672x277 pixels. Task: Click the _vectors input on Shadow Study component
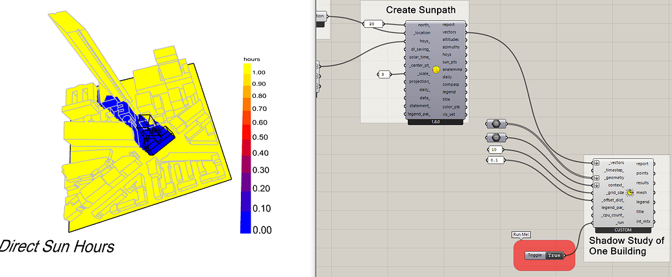pyautogui.click(x=616, y=163)
